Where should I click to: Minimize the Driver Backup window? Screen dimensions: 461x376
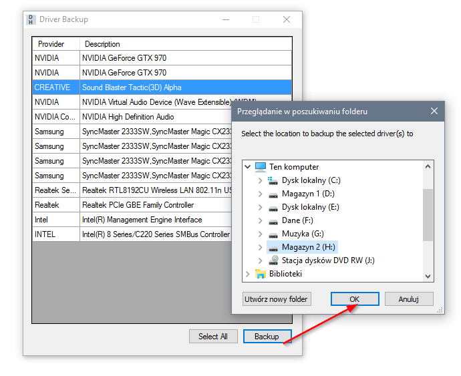pos(226,19)
